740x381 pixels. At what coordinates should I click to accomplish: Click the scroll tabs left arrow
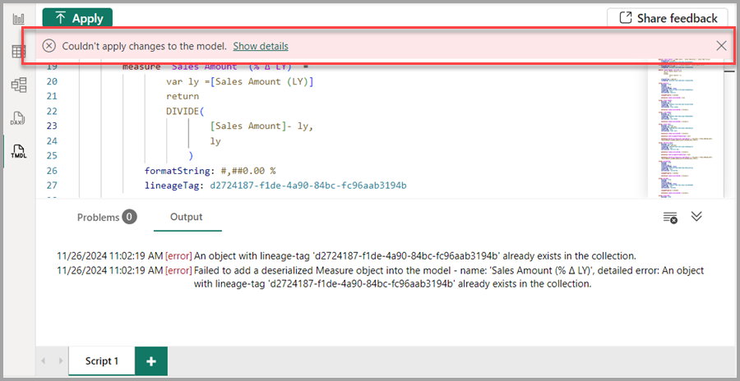[44, 361]
